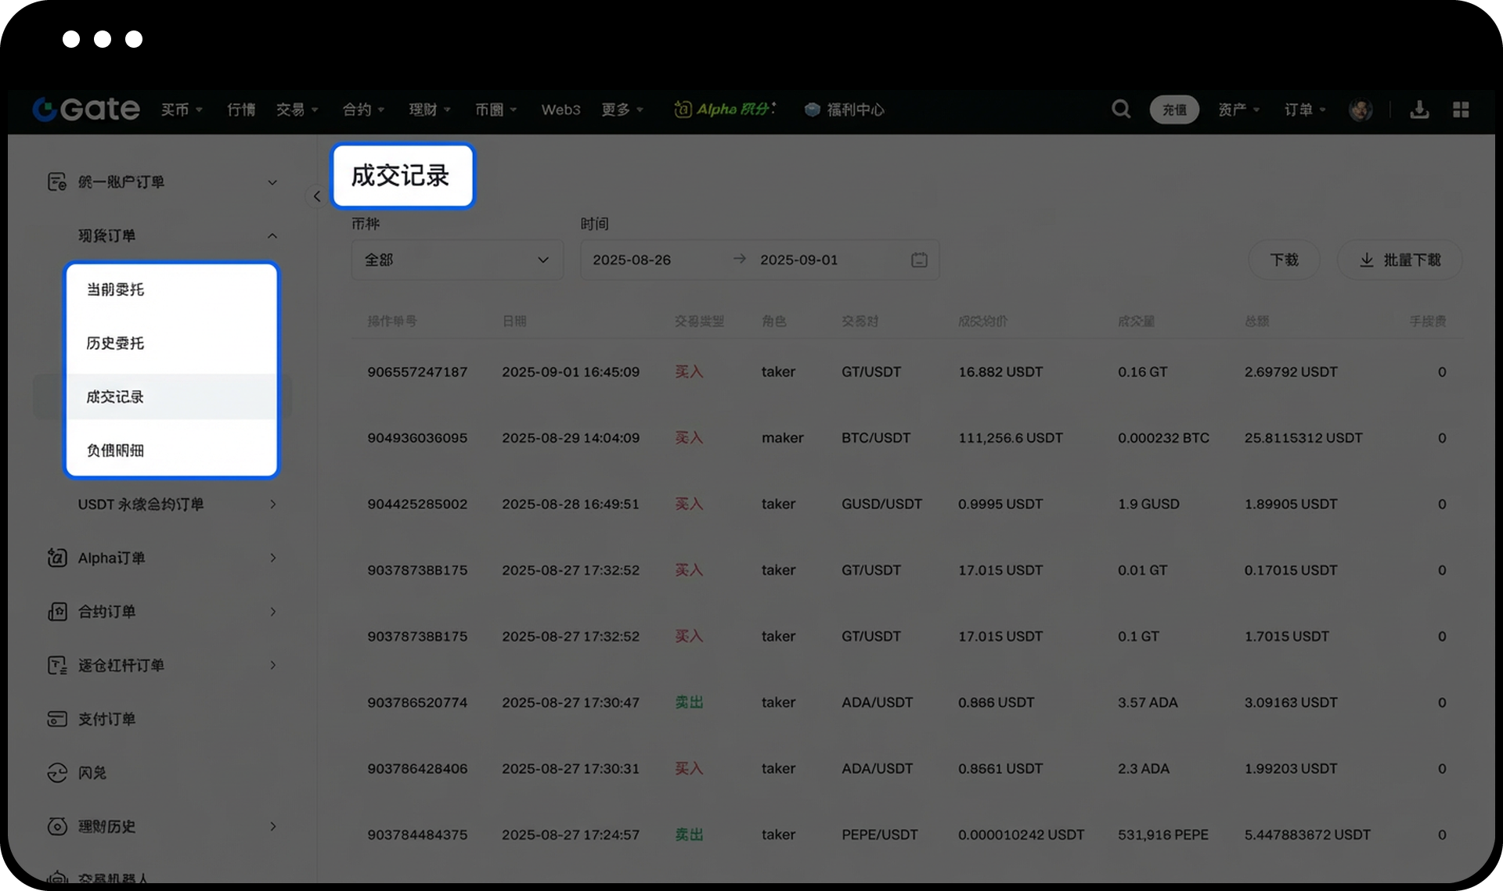Select 历史委托 in sidebar
Viewport: 1503px width, 891px height.
(x=116, y=343)
